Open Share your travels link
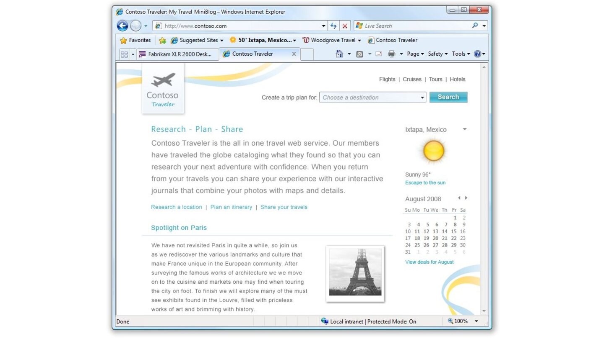Viewport: 604px width, 339px height. pos(284,207)
